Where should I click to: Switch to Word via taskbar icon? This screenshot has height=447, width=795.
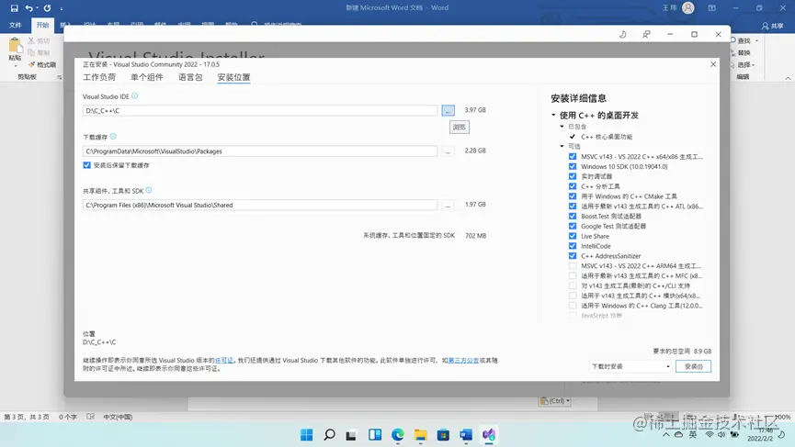click(x=466, y=435)
